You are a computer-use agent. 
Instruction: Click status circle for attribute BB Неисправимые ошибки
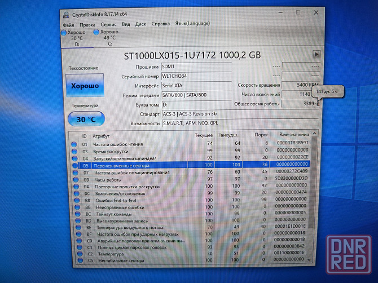pos(74,207)
